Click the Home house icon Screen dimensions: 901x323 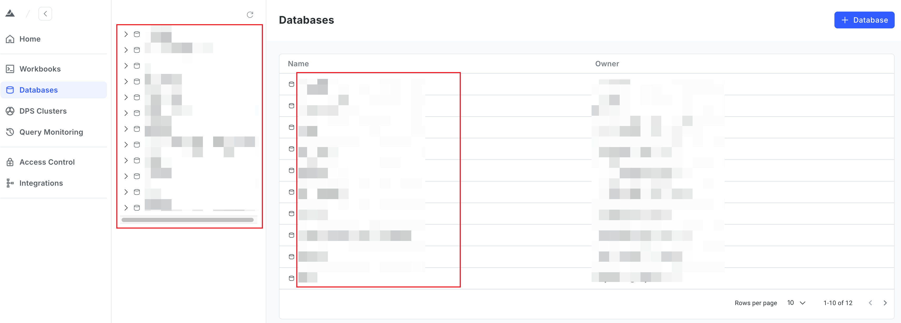10,39
